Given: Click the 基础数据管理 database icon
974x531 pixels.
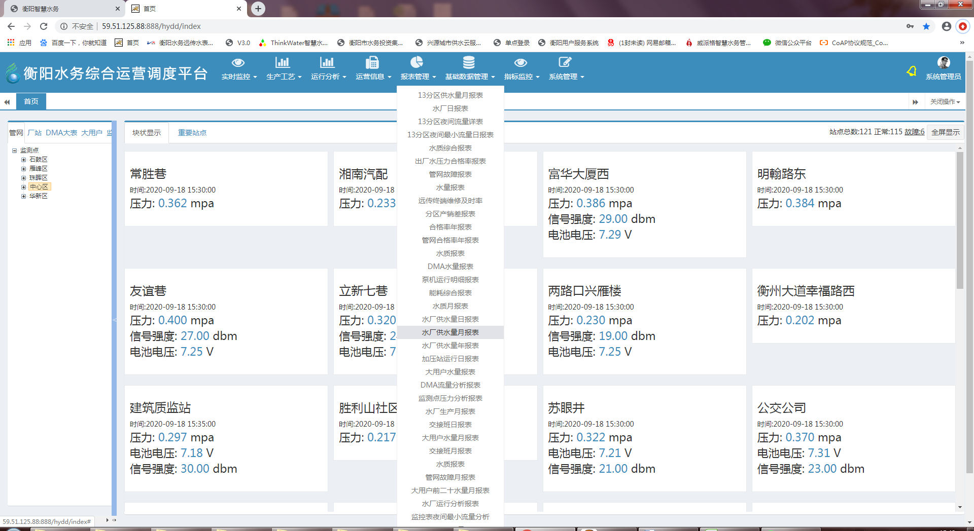Looking at the screenshot, I should (469, 63).
